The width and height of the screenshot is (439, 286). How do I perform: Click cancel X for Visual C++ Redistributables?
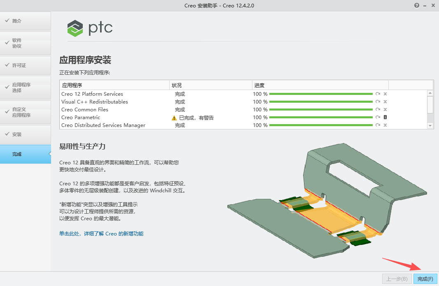pos(385,102)
